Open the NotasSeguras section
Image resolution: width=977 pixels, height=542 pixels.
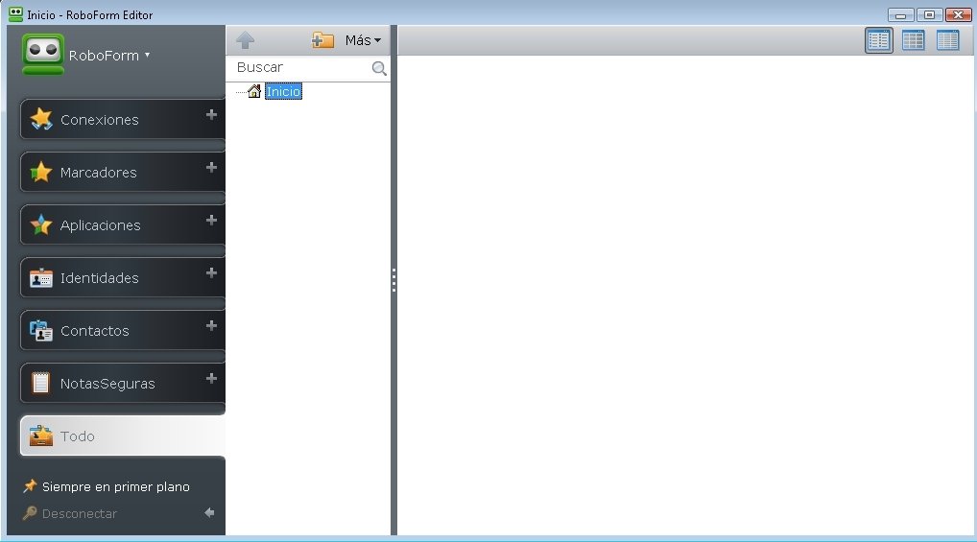pos(122,383)
